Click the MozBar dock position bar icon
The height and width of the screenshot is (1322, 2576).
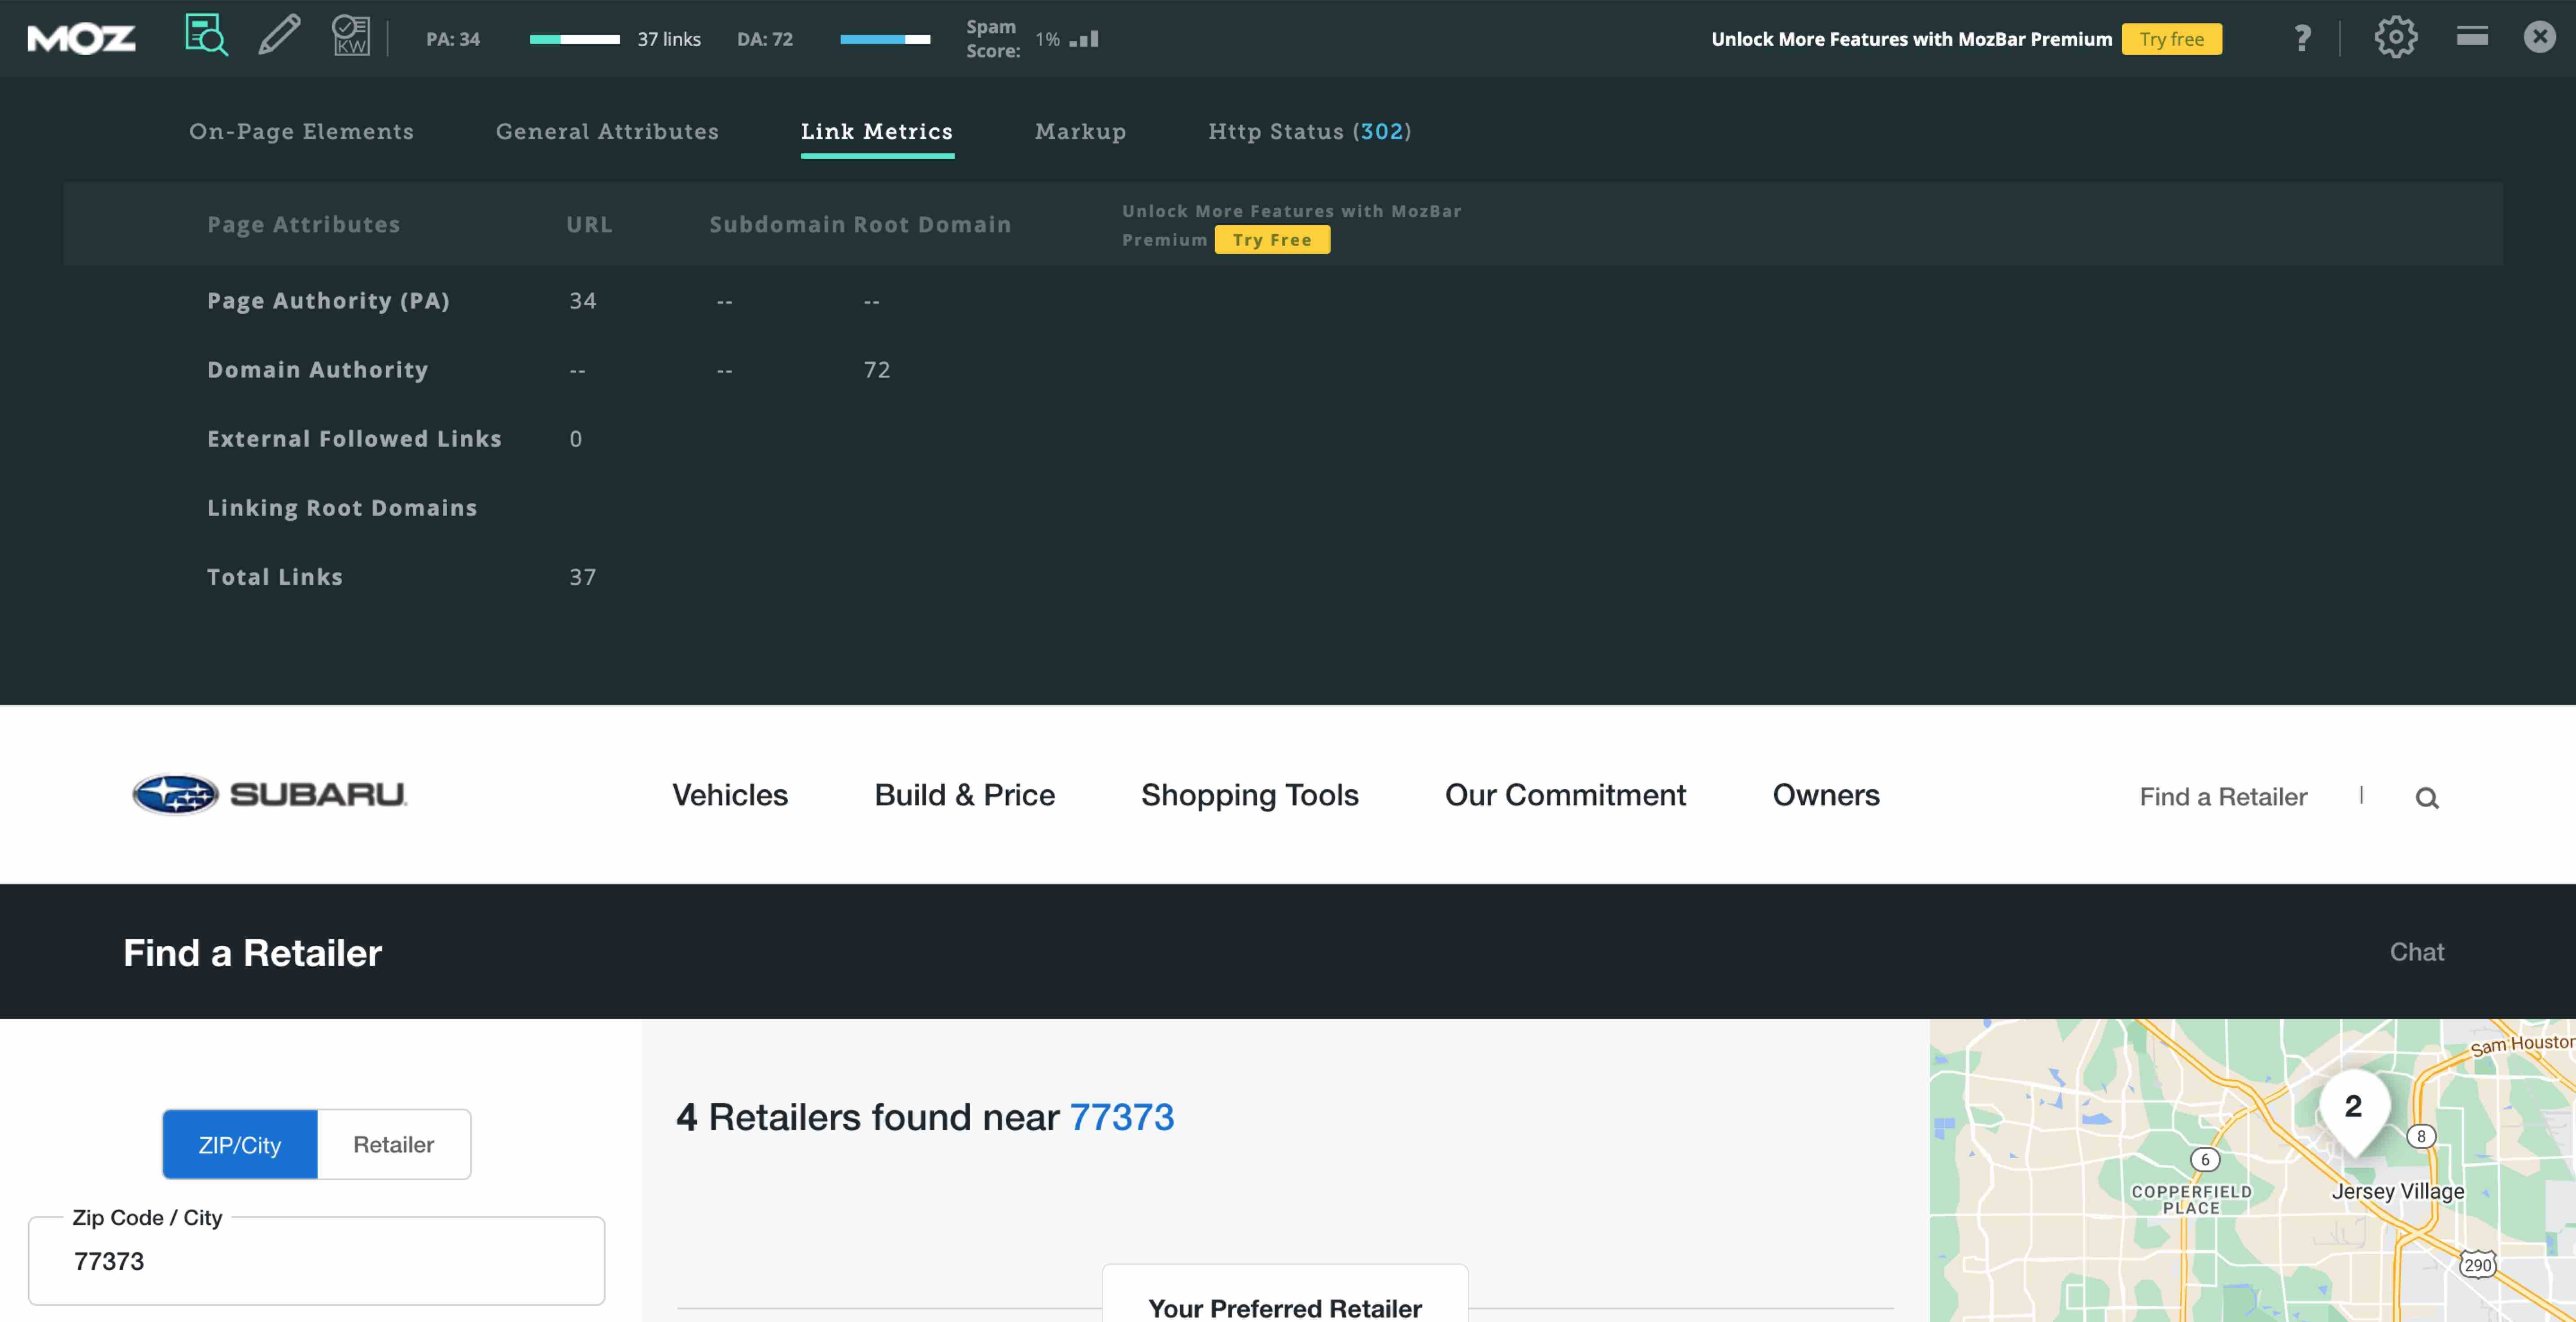click(x=2472, y=37)
